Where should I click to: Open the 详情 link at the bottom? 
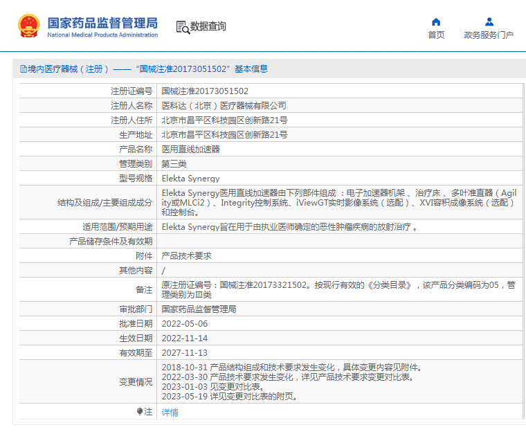(x=170, y=412)
